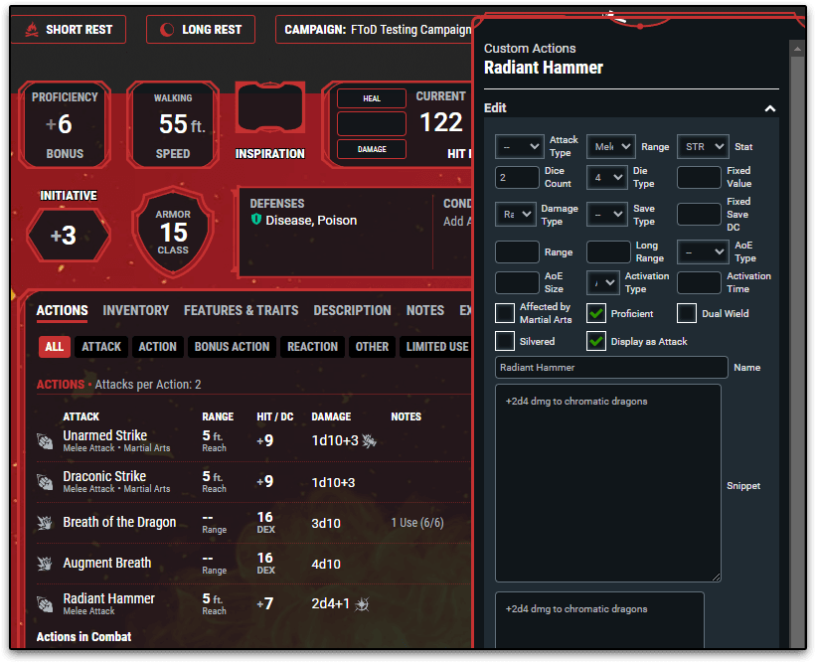Screen dimensions: 816x663
Task: Click the AoE Size field
Action: point(517,282)
